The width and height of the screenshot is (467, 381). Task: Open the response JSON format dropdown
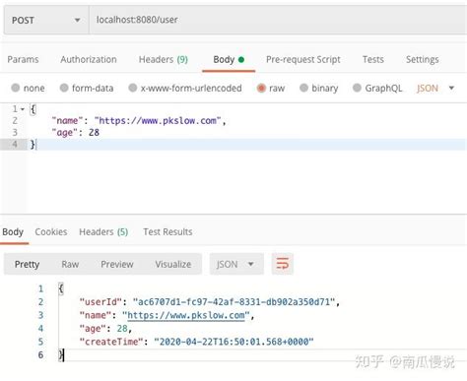(x=236, y=264)
